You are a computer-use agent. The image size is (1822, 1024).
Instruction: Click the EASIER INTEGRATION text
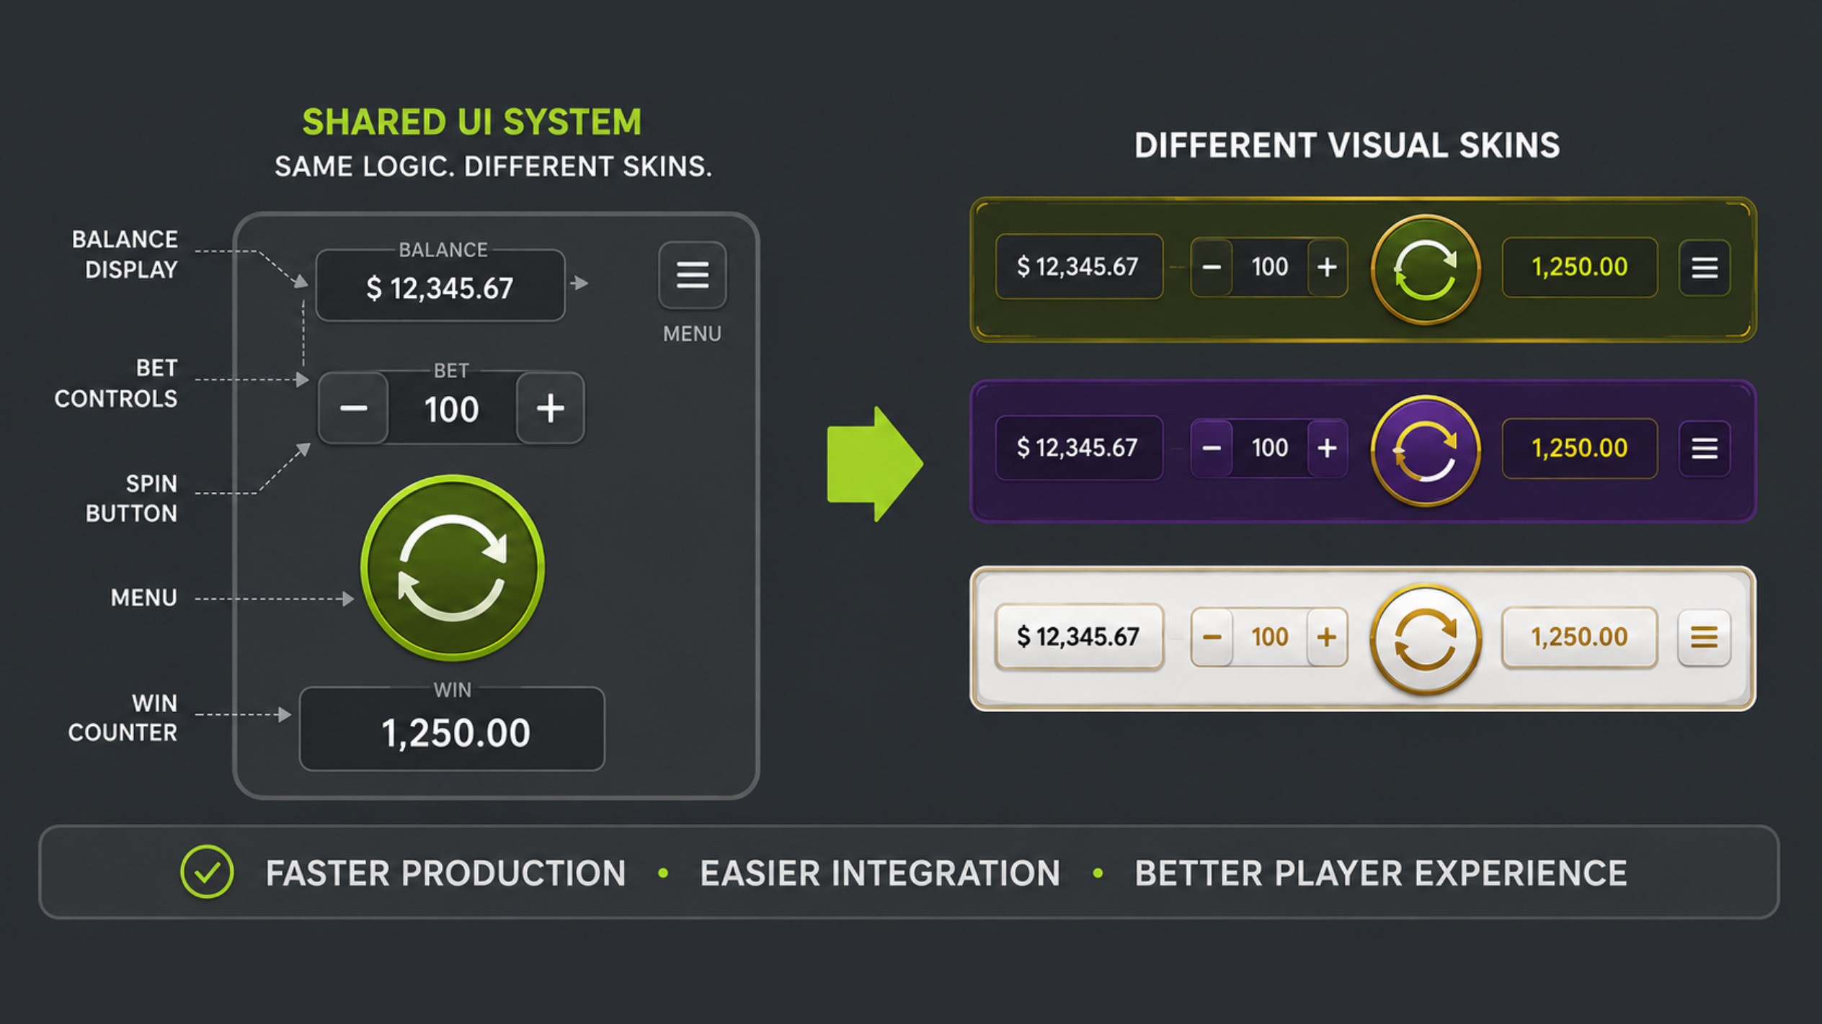880,873
